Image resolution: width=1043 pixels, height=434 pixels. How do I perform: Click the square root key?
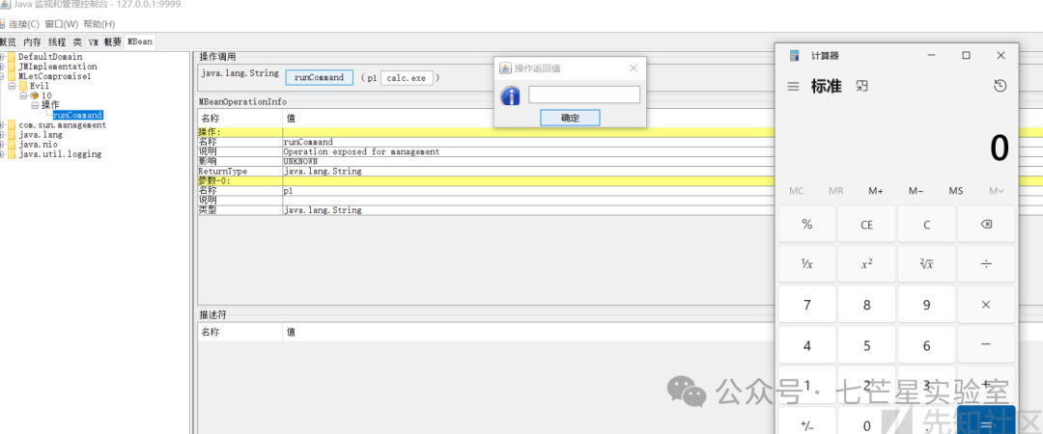click(x=926, y=264)
